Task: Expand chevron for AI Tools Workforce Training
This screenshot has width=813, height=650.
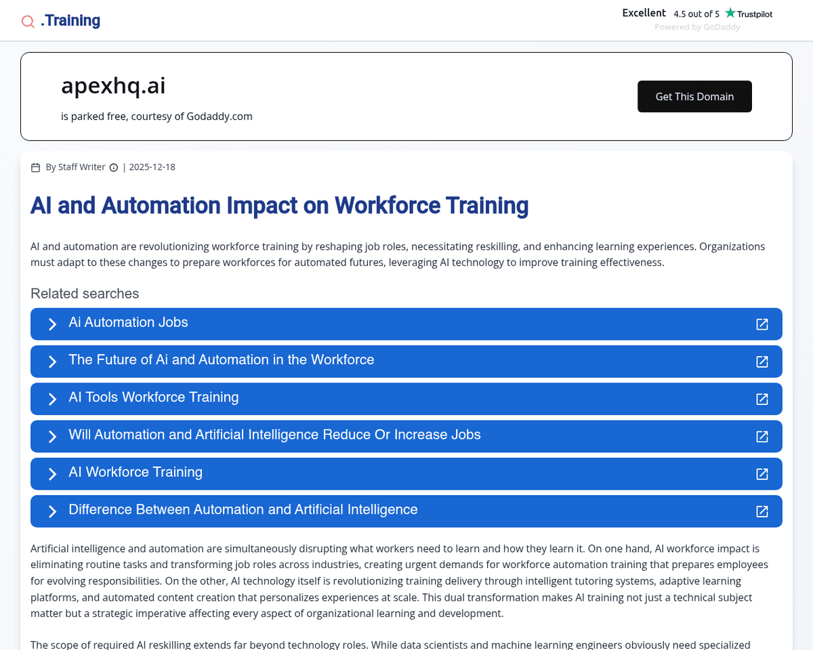Action: click(x=52, y=399)
